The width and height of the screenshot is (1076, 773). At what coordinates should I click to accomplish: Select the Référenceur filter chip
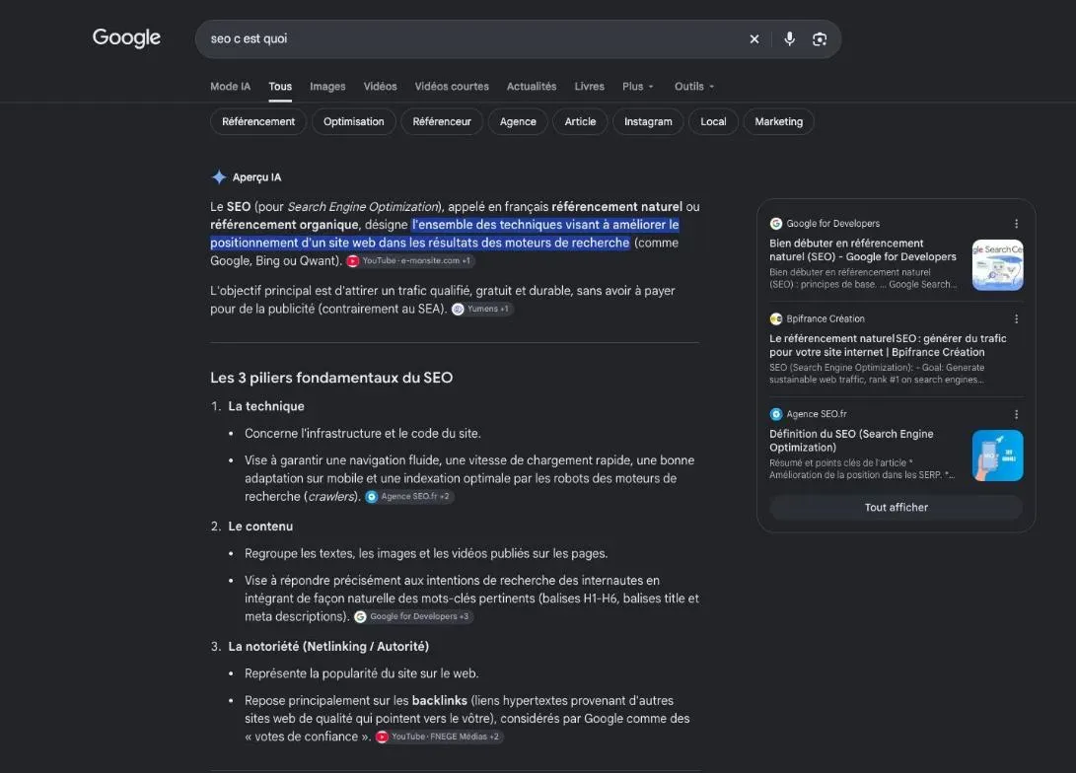441,121
